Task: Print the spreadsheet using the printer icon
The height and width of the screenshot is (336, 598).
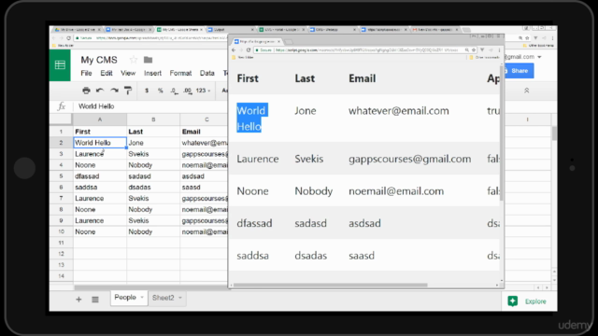Action: [86, 91]
